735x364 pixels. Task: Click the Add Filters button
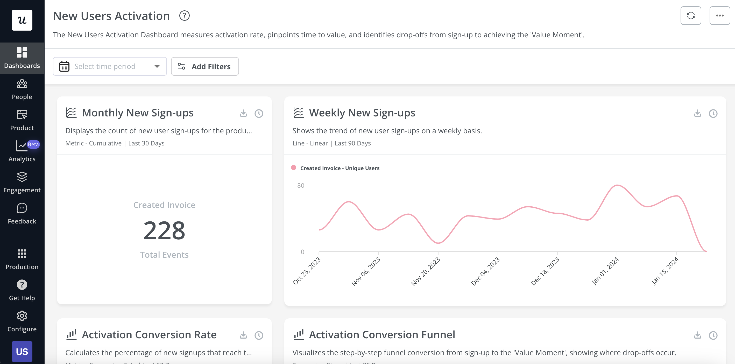pyautogui.click(x=205, y=66)
